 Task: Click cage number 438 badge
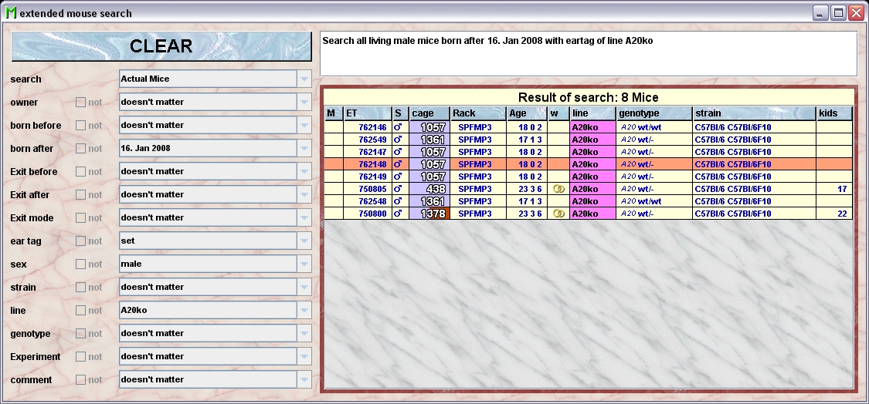pyautogui.click(x=429, y=189)
